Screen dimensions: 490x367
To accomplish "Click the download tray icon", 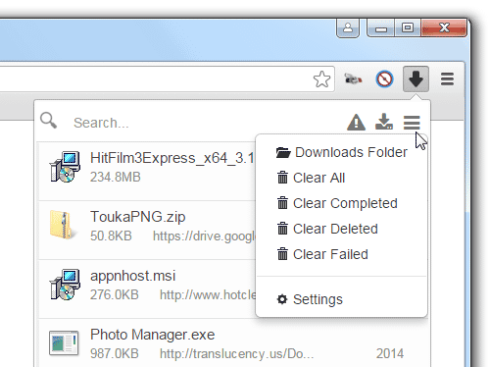I will point(384,122).
